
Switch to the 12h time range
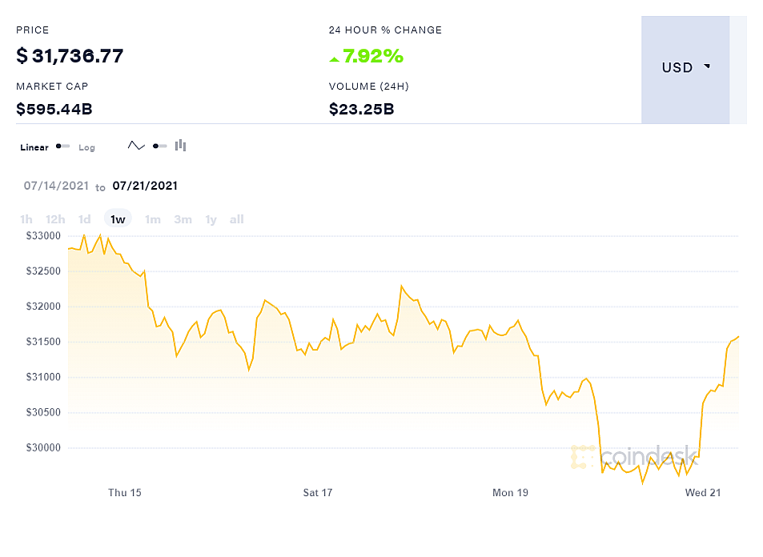point(55,219)
